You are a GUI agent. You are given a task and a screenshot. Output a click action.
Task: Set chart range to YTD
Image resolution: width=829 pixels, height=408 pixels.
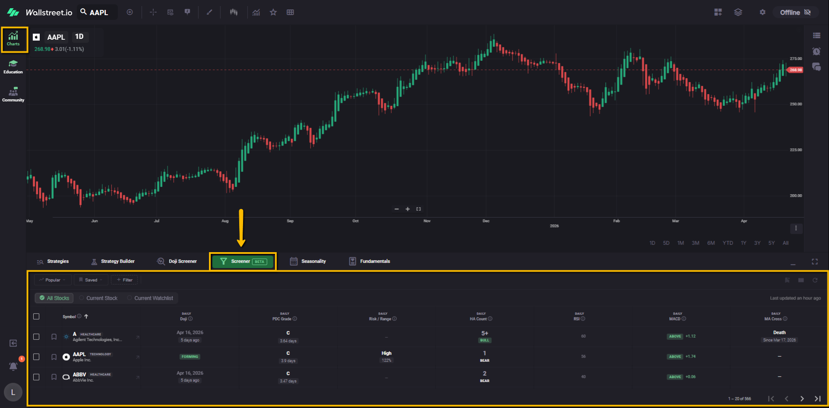pos(728,243)
